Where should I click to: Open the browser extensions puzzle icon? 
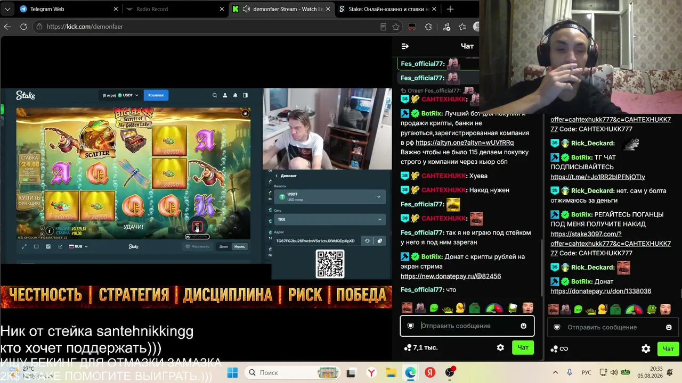tap(428, 27)
